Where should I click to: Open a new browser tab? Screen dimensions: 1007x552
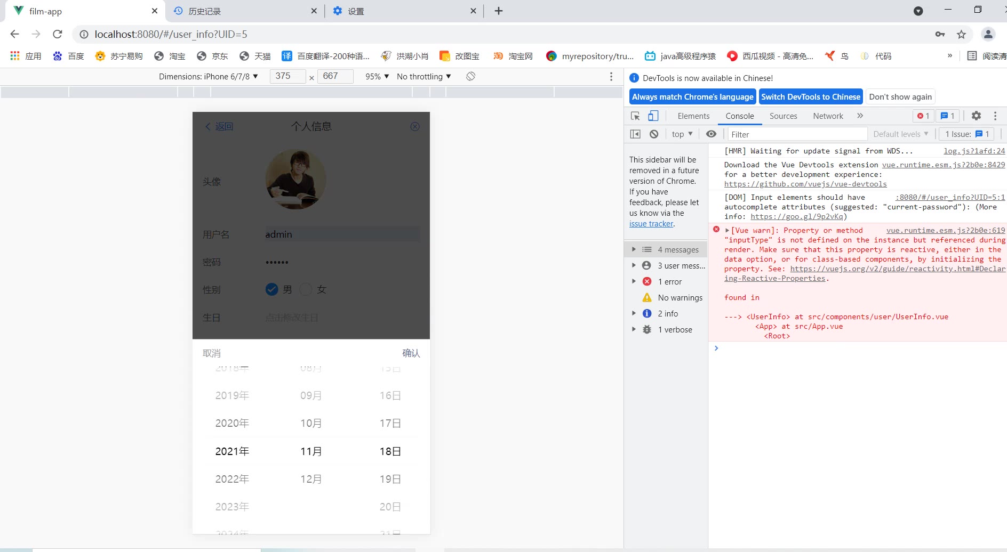pos(499,11)
